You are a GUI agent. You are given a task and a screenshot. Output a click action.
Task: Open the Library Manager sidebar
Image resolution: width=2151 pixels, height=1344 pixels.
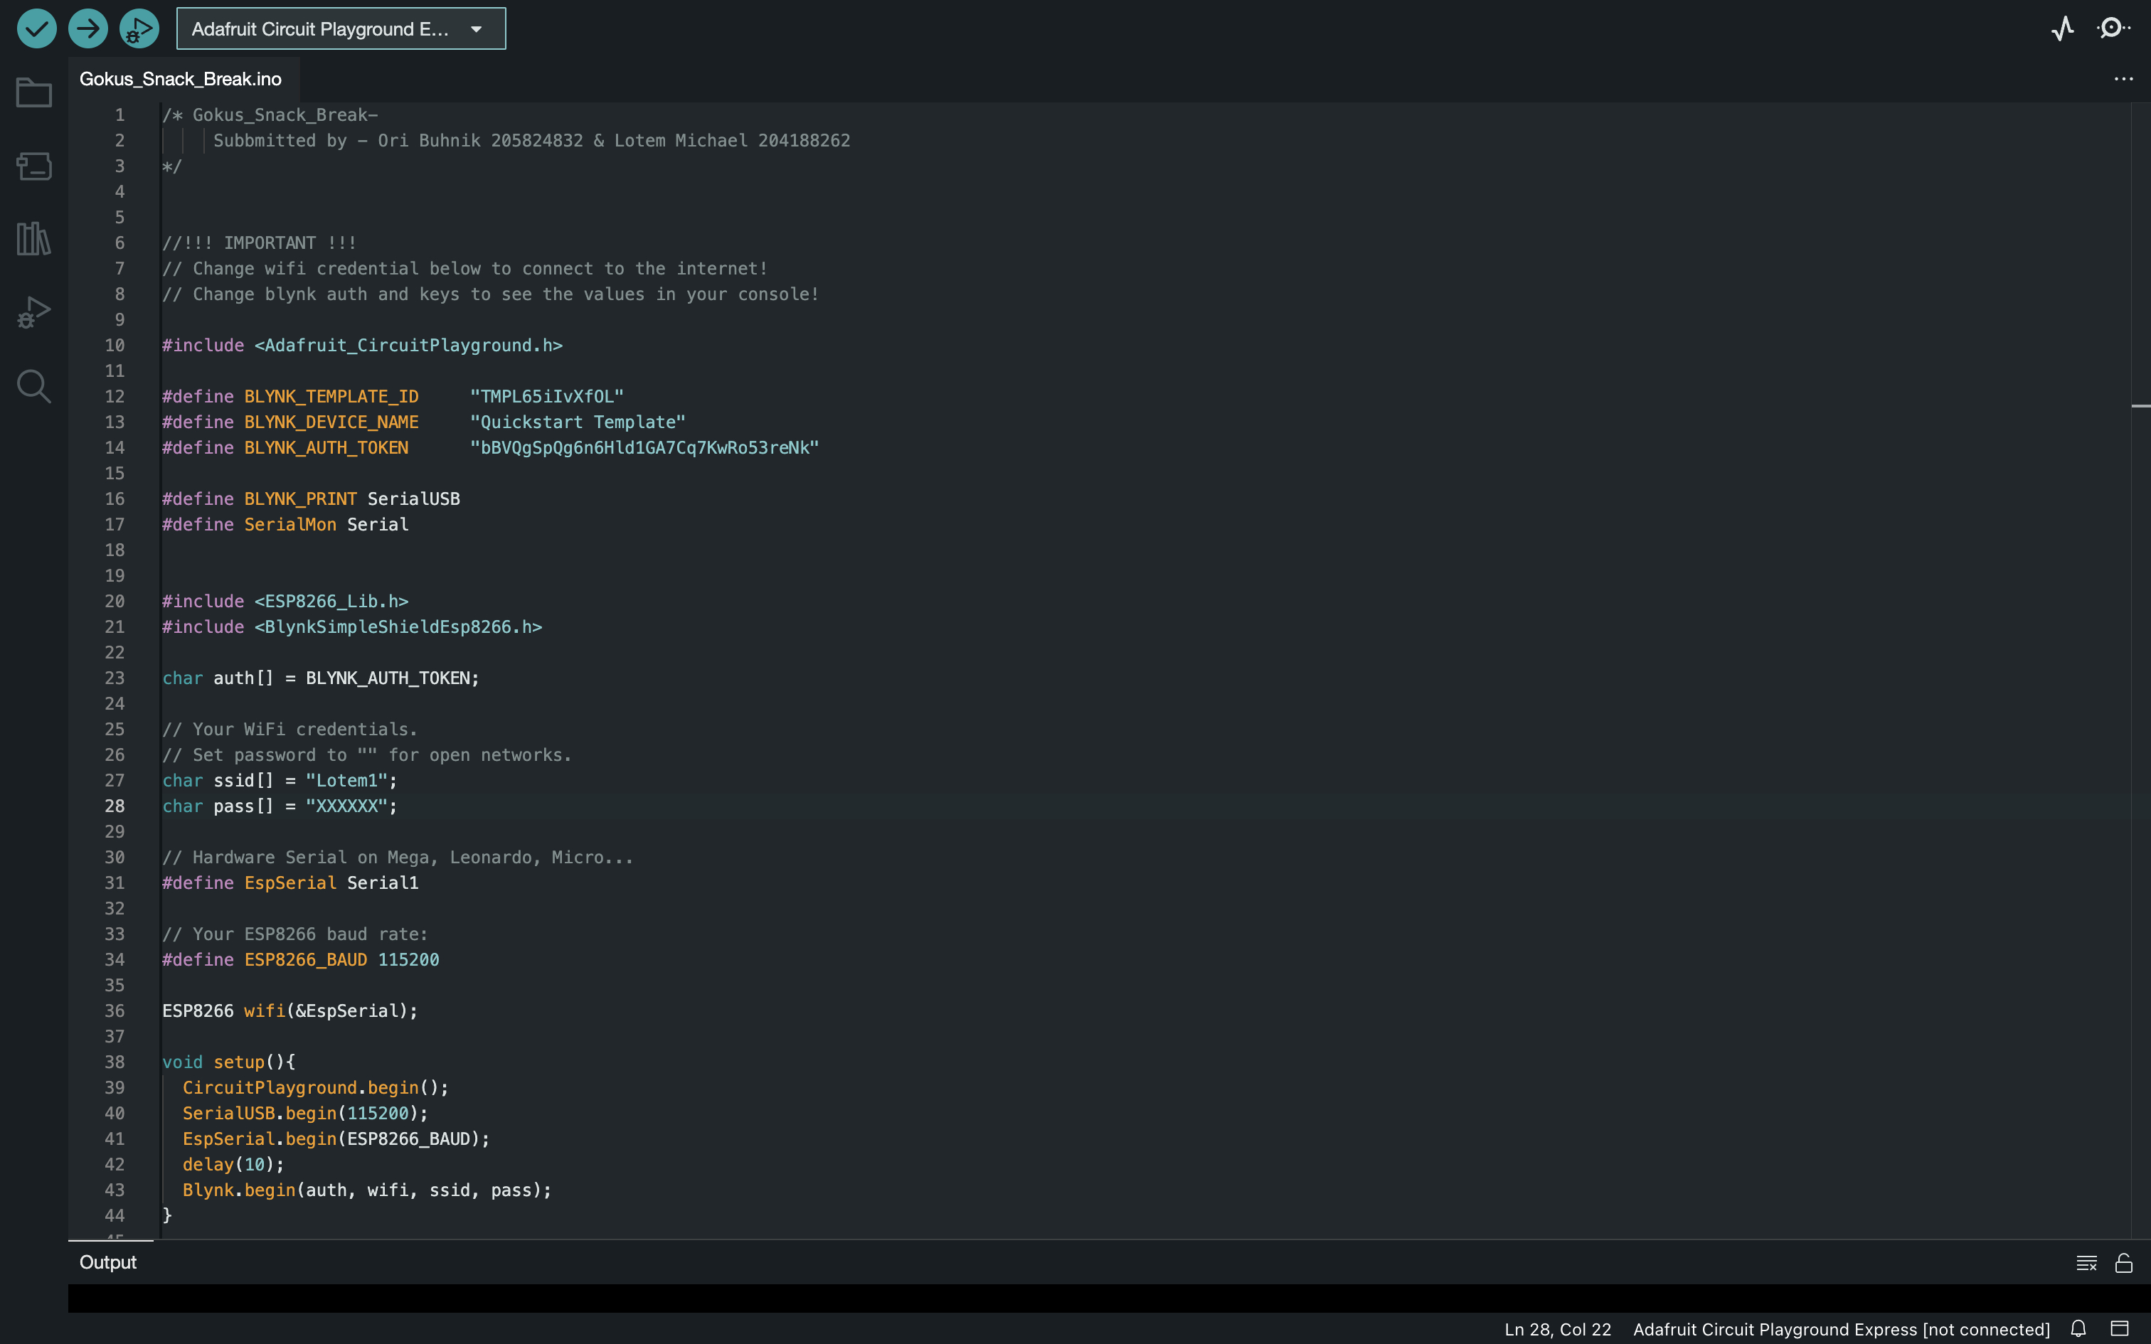[33, 238]
